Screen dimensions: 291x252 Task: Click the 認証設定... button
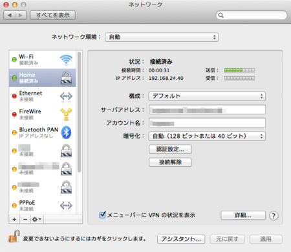pos(170,150)
